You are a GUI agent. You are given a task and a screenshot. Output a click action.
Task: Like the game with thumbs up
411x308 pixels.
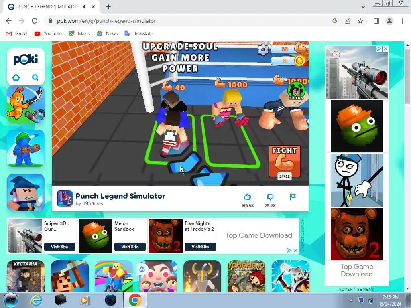pyautogui.click(x=247, y=197)
